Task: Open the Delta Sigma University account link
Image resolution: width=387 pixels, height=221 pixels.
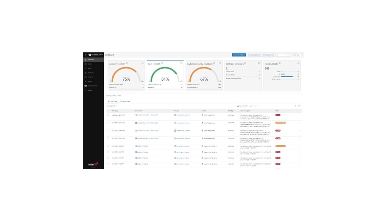Action: (183, 146)
